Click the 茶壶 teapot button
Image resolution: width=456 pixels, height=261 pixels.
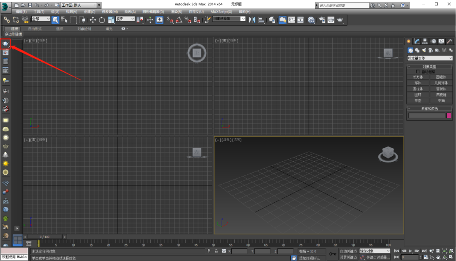418,101
